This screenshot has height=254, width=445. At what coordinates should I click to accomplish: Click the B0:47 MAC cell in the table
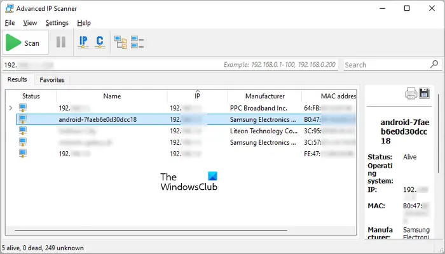point(329,119)
